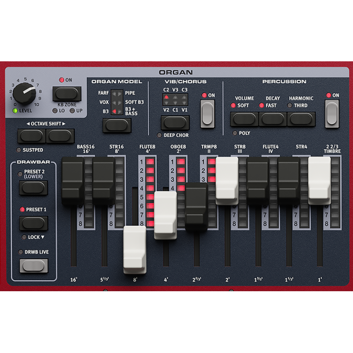Click the POLY indicator LED
The height and width of the screenshot is (353, 353).
pos(235,133)
